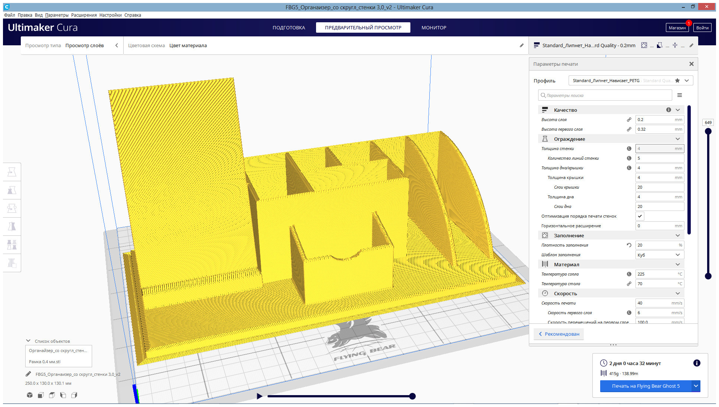Open the Файл menu

10,15
